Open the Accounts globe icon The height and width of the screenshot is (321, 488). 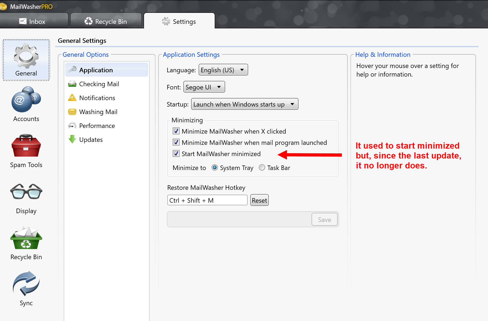click(x=26, y=99)
